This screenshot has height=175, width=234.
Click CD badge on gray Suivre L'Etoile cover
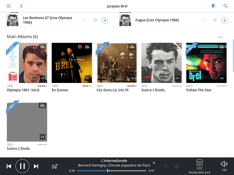(x=43, y=137)
